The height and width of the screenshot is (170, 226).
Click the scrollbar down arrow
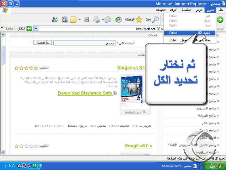click(3, 152)
